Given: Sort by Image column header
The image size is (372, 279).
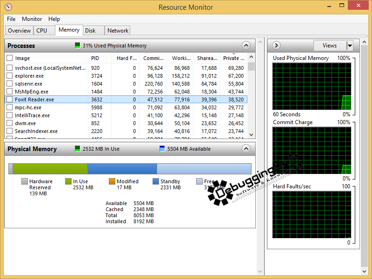Looking at the screenshot, I should click(x=46, y=58).
